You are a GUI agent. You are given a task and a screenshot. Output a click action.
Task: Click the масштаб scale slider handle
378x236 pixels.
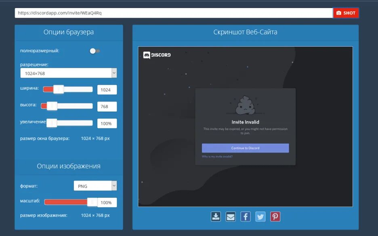pyautogui.click(x=92, y=202)
